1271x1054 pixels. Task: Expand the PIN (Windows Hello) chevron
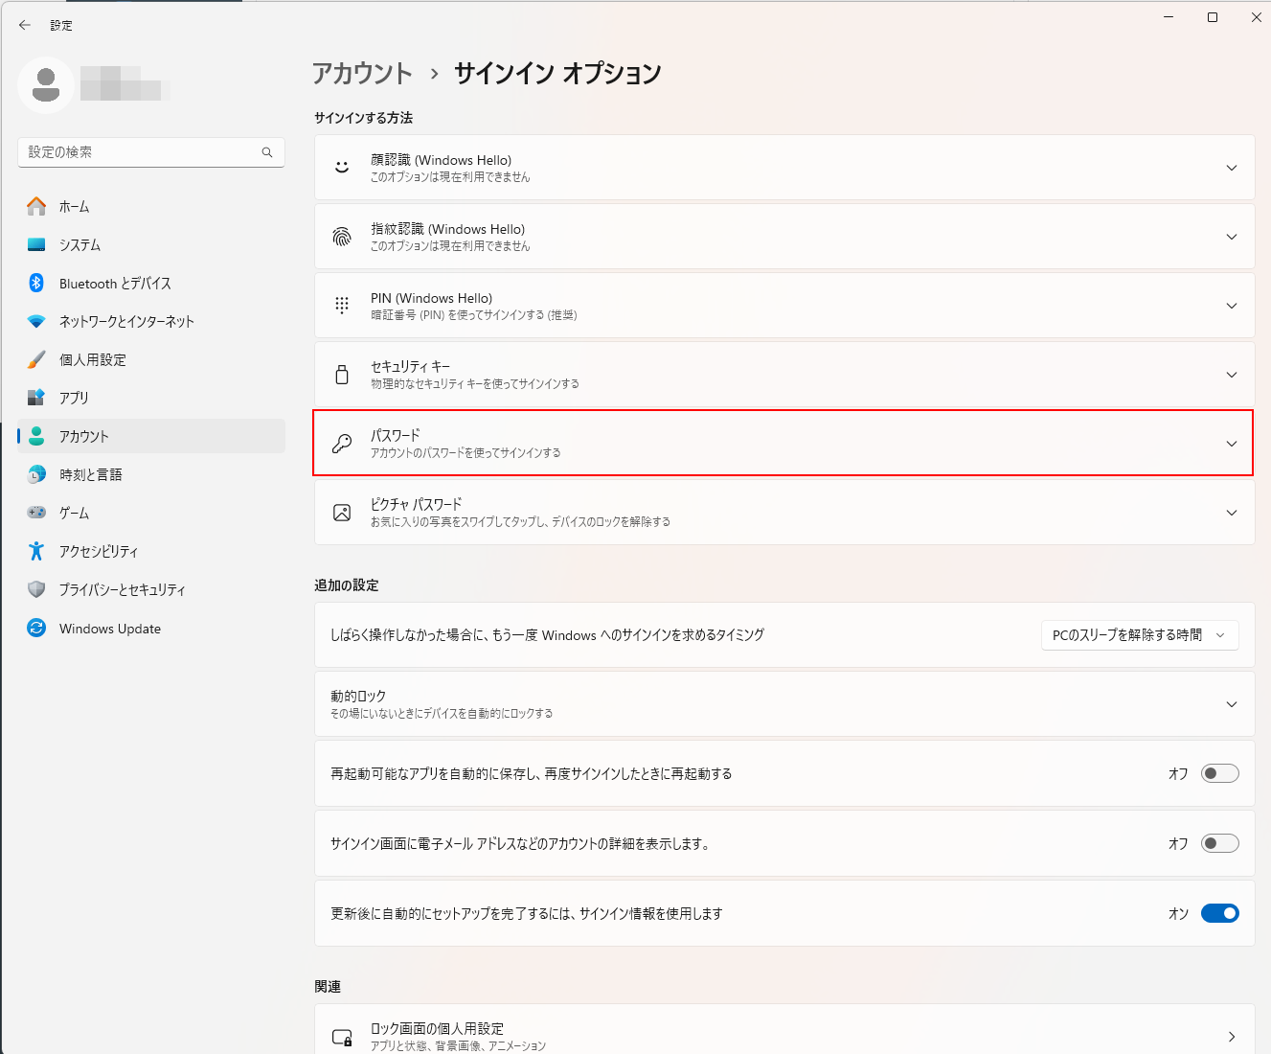1232,306
